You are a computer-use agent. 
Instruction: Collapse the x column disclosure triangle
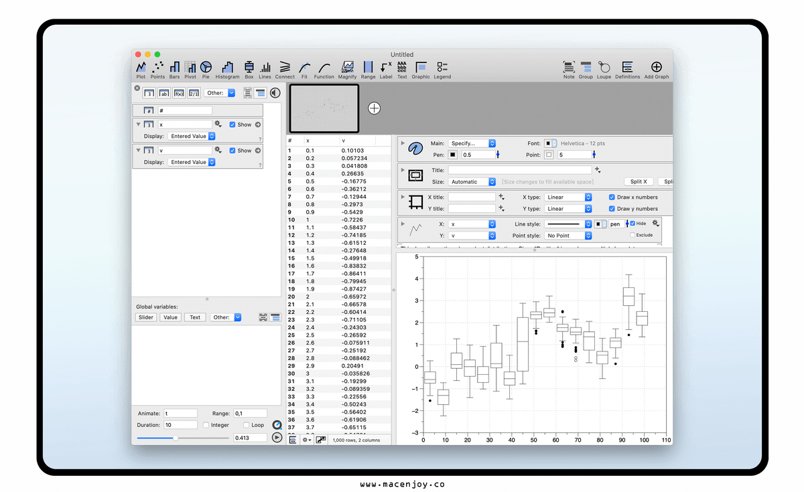(138, 125)
